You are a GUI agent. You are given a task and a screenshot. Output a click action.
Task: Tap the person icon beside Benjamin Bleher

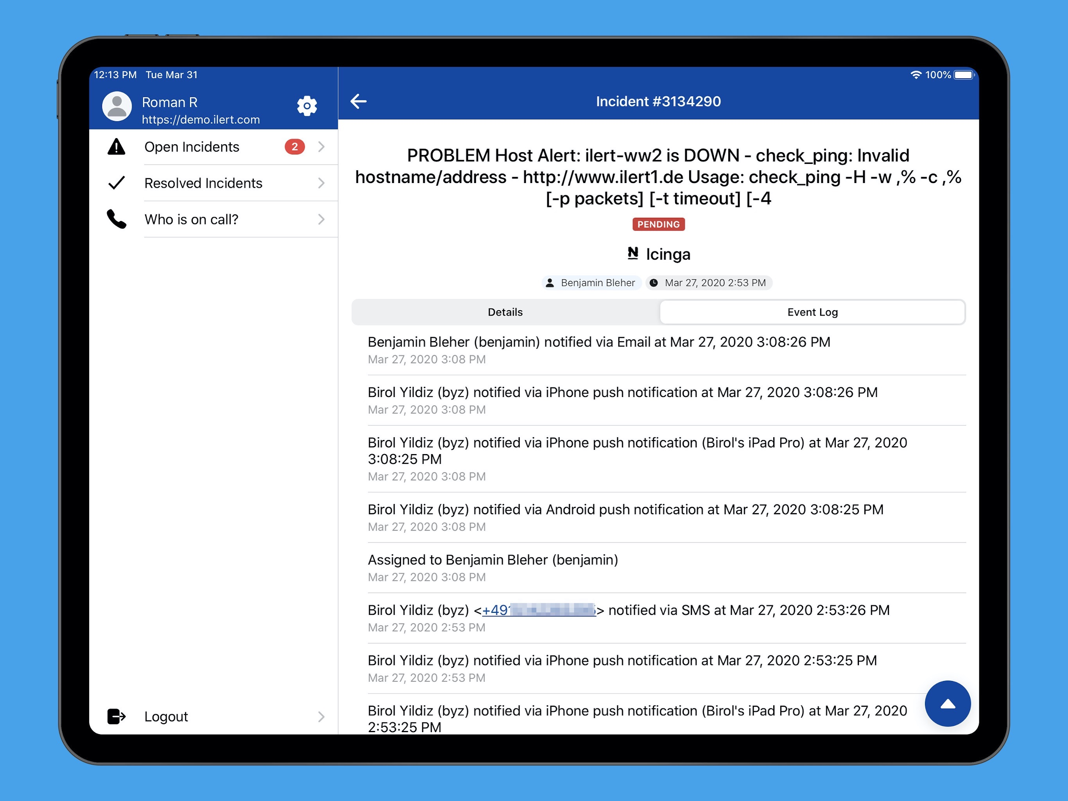coord(550,283)
